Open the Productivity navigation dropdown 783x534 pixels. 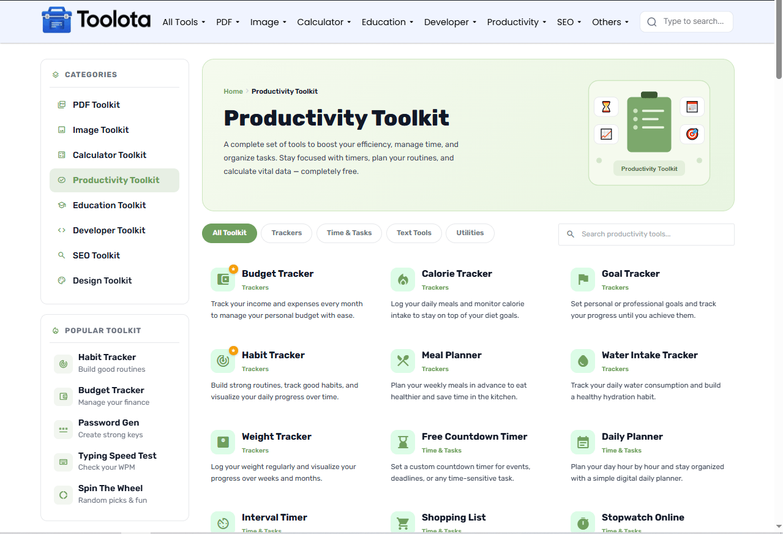point(517,22)
